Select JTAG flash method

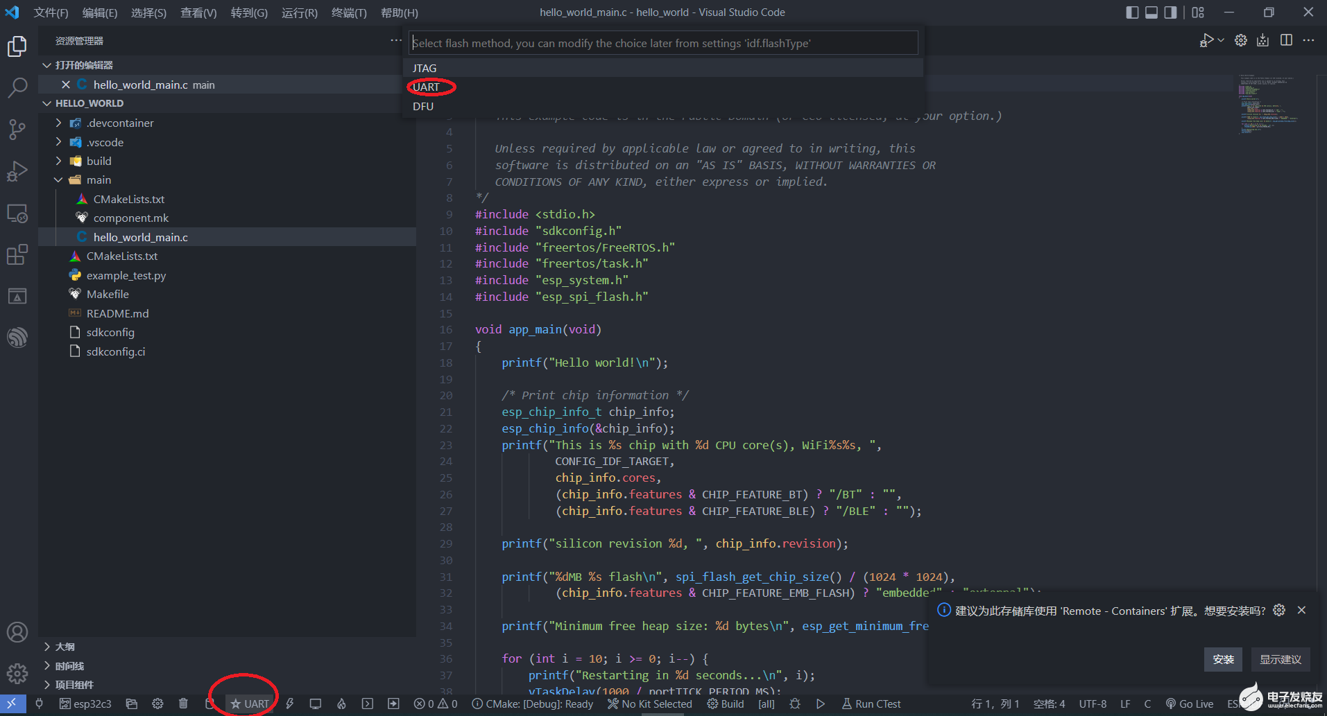point(663,68)
